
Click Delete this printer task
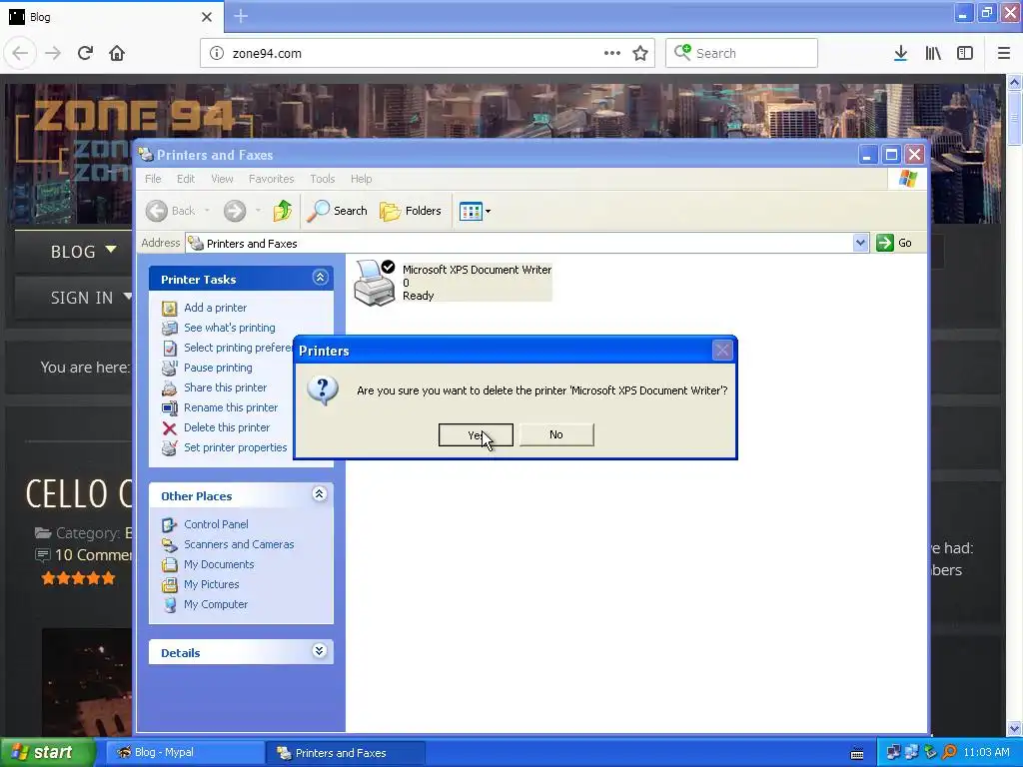[227, 427]
